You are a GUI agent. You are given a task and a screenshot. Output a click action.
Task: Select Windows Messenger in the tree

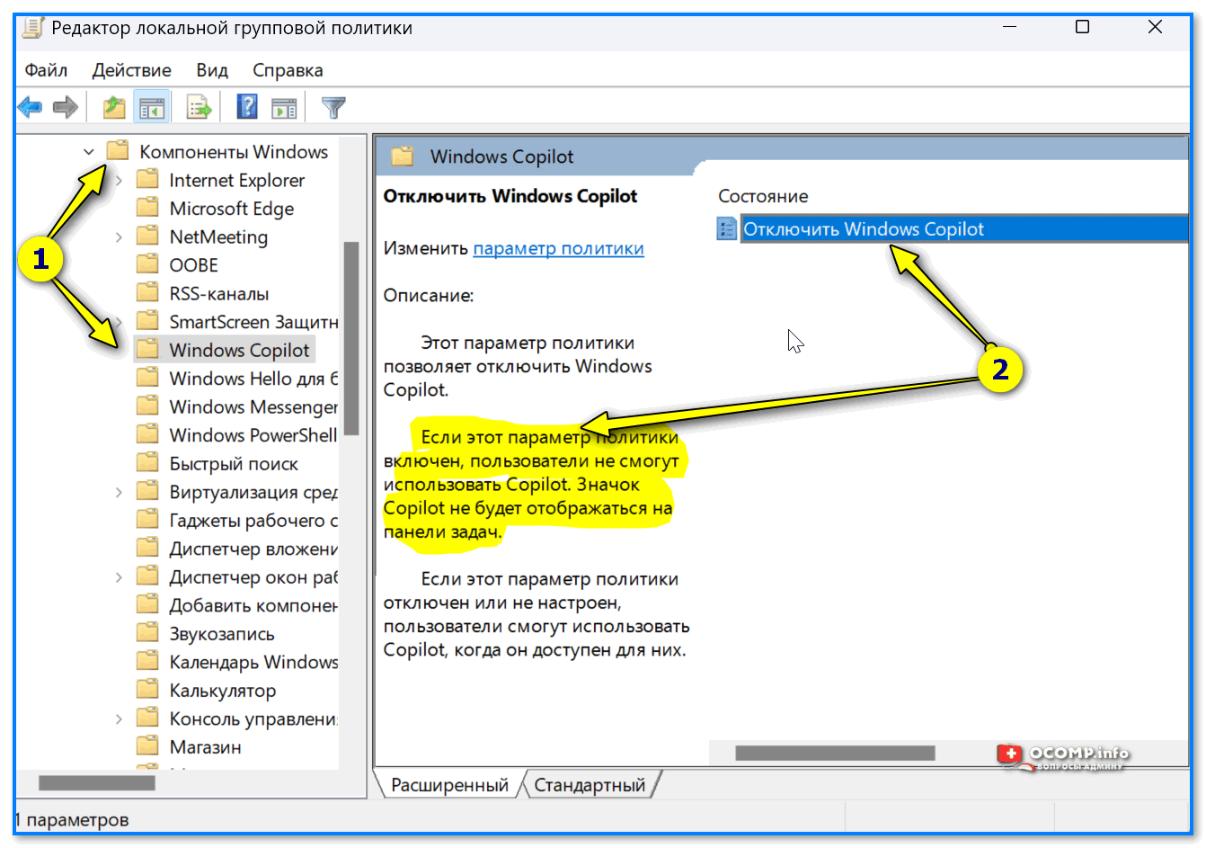253,406
